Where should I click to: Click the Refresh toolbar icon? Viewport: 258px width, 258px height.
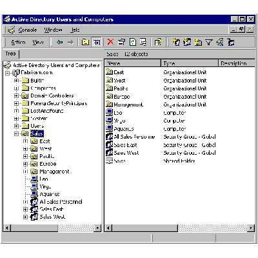(133, 42)
